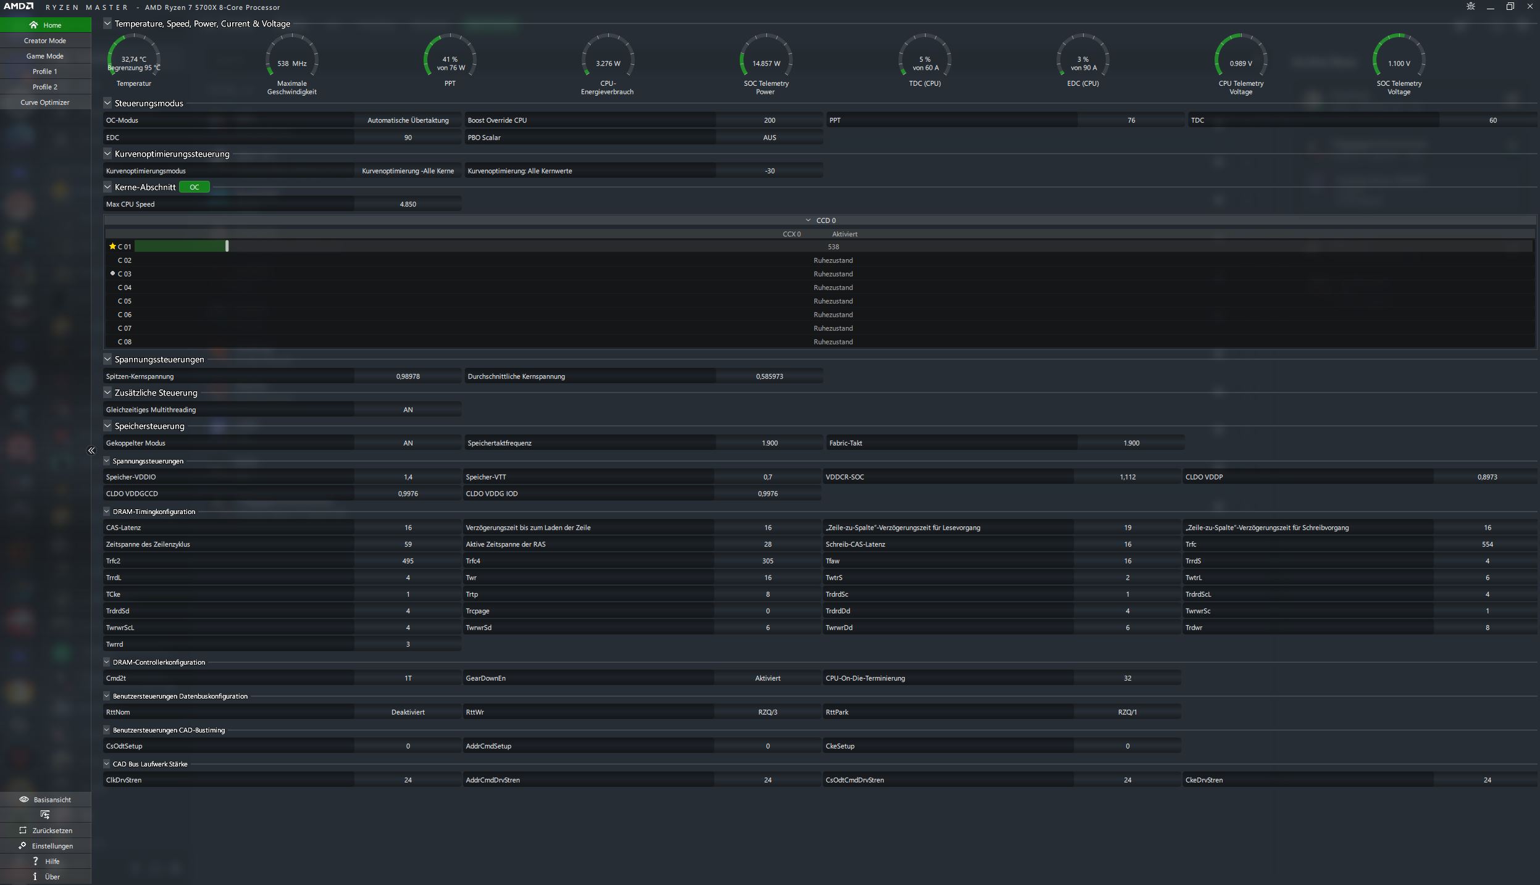This screenshot has height=885, width=1540.
Task: Click the bug report icon in title bar
Action: click(x=1471, y=7)
